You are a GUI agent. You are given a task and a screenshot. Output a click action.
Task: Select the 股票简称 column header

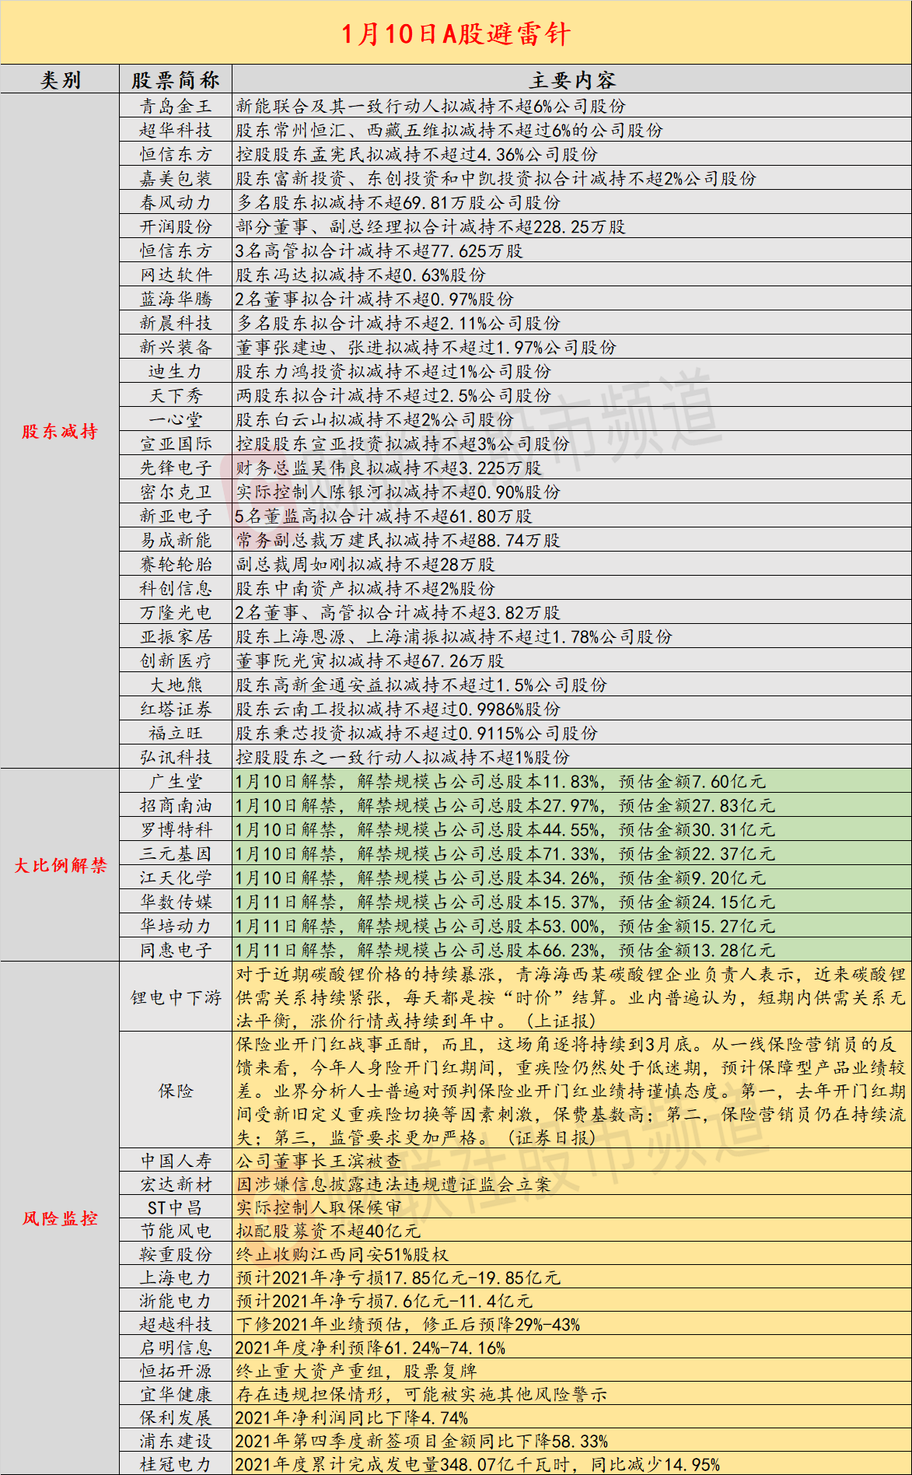click(176, 79)
